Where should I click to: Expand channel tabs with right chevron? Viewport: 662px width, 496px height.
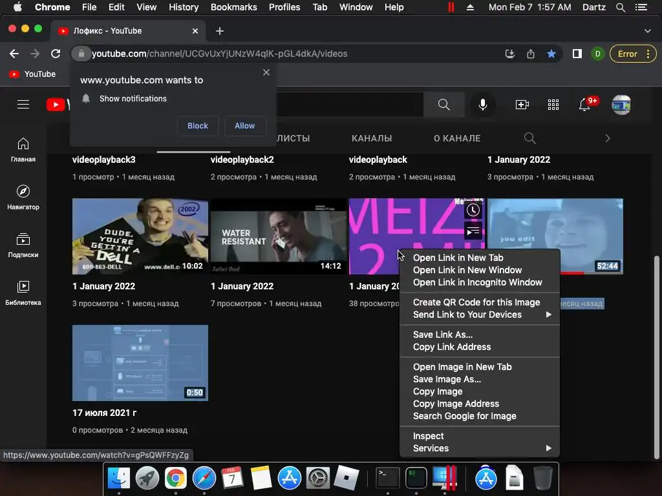pos(607,138)
